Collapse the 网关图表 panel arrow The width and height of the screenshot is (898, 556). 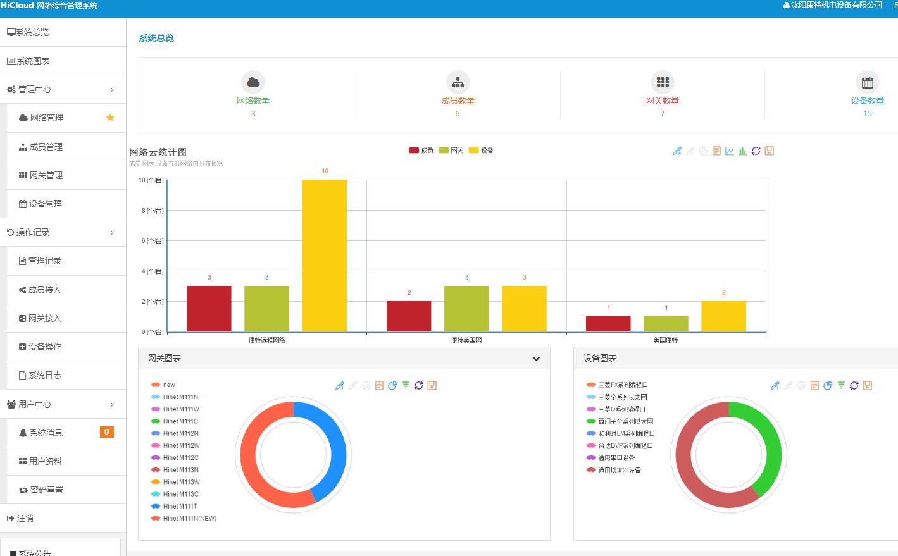536,359
